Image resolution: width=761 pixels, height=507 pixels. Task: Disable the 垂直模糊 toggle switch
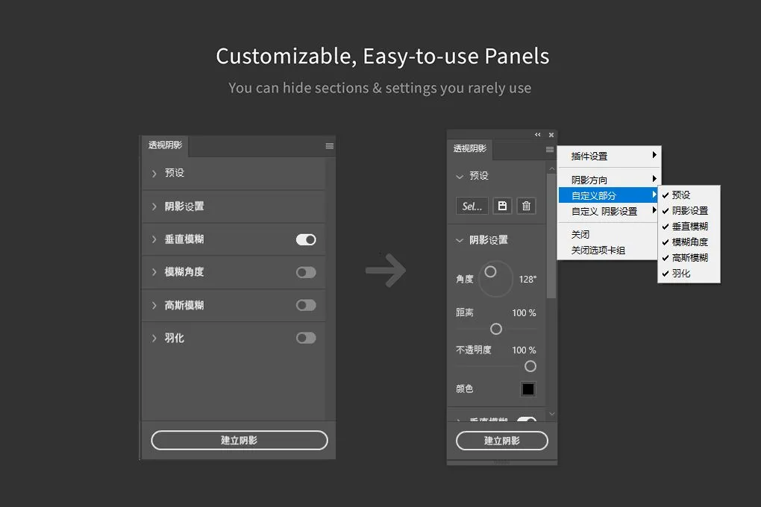(x=306, y=239)
